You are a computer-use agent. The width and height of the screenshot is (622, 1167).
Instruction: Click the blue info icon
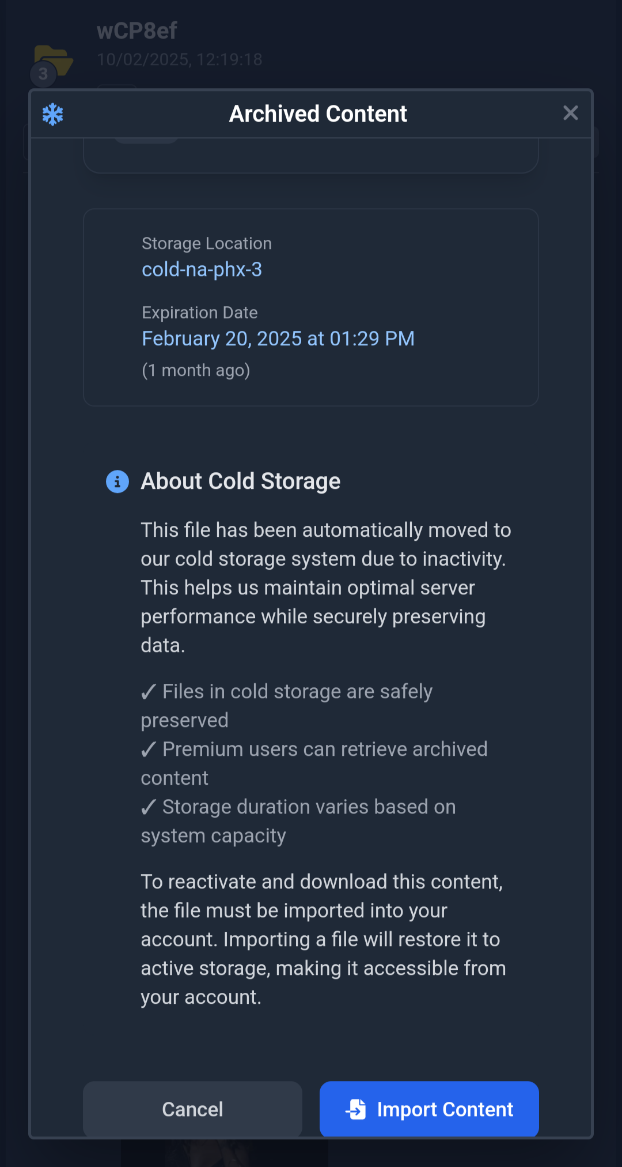[x=117, y=481]
